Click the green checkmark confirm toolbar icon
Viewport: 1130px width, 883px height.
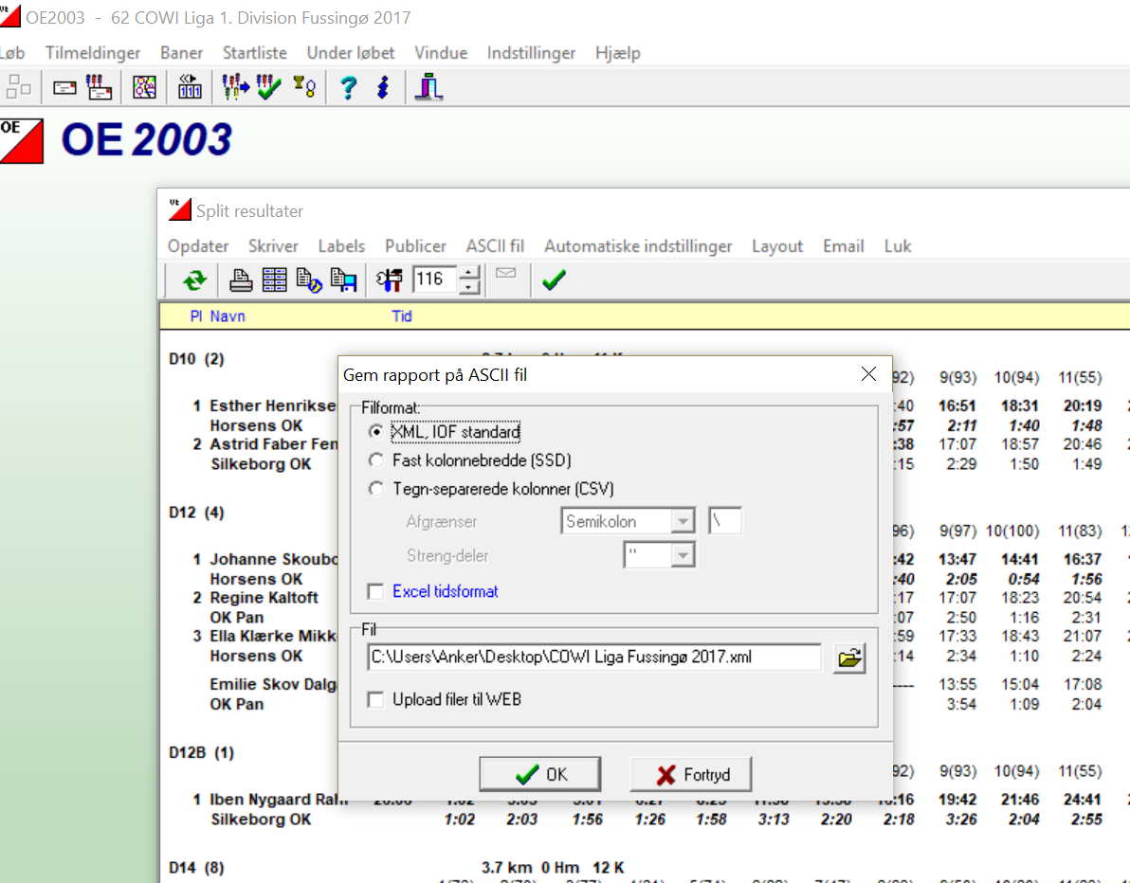pyautogui.click(x=555, y=280)
